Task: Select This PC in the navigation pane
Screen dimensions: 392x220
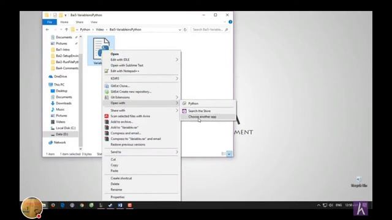Action: [x=59, y=85]
